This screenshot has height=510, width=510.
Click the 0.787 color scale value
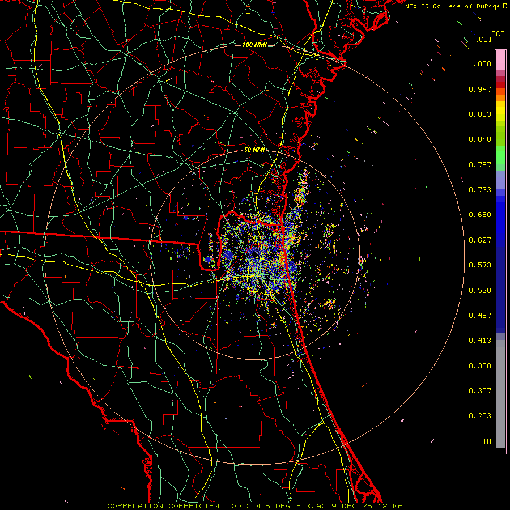coord(480,164)
